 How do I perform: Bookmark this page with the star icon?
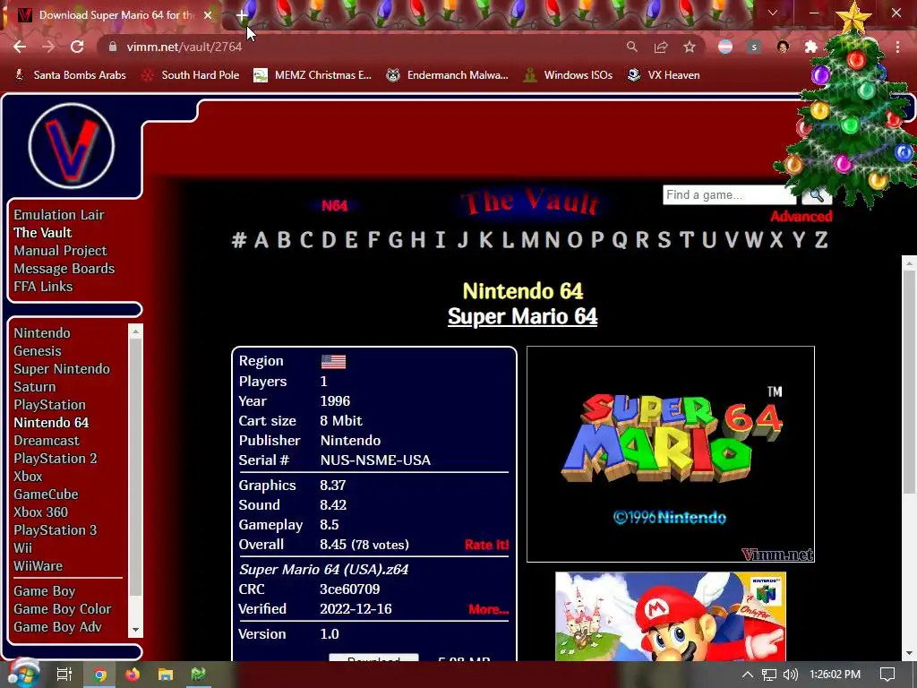(x=690, y=47)
